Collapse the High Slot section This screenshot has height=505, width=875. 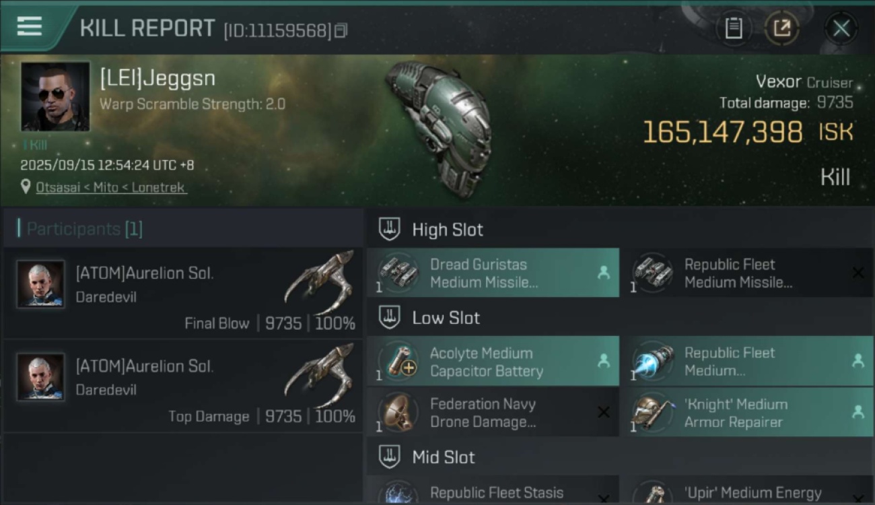[x=390, y=229]
